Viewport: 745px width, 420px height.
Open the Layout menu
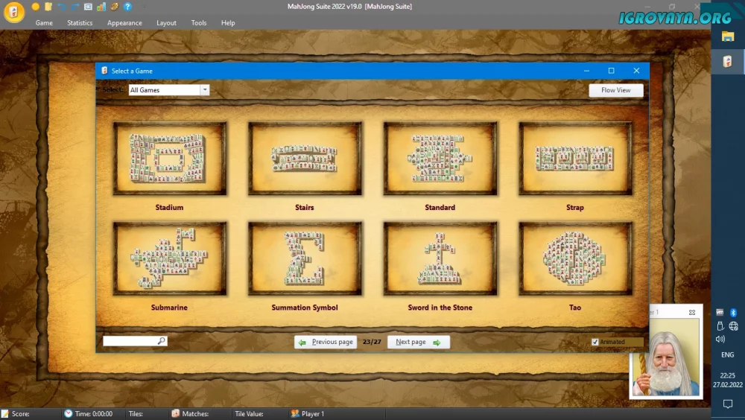(166, 23)
